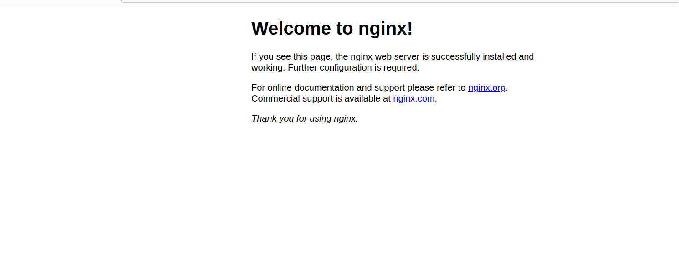
Task: Select the "Thank you for using nginx." line
Action: click(x=305, y=118)
